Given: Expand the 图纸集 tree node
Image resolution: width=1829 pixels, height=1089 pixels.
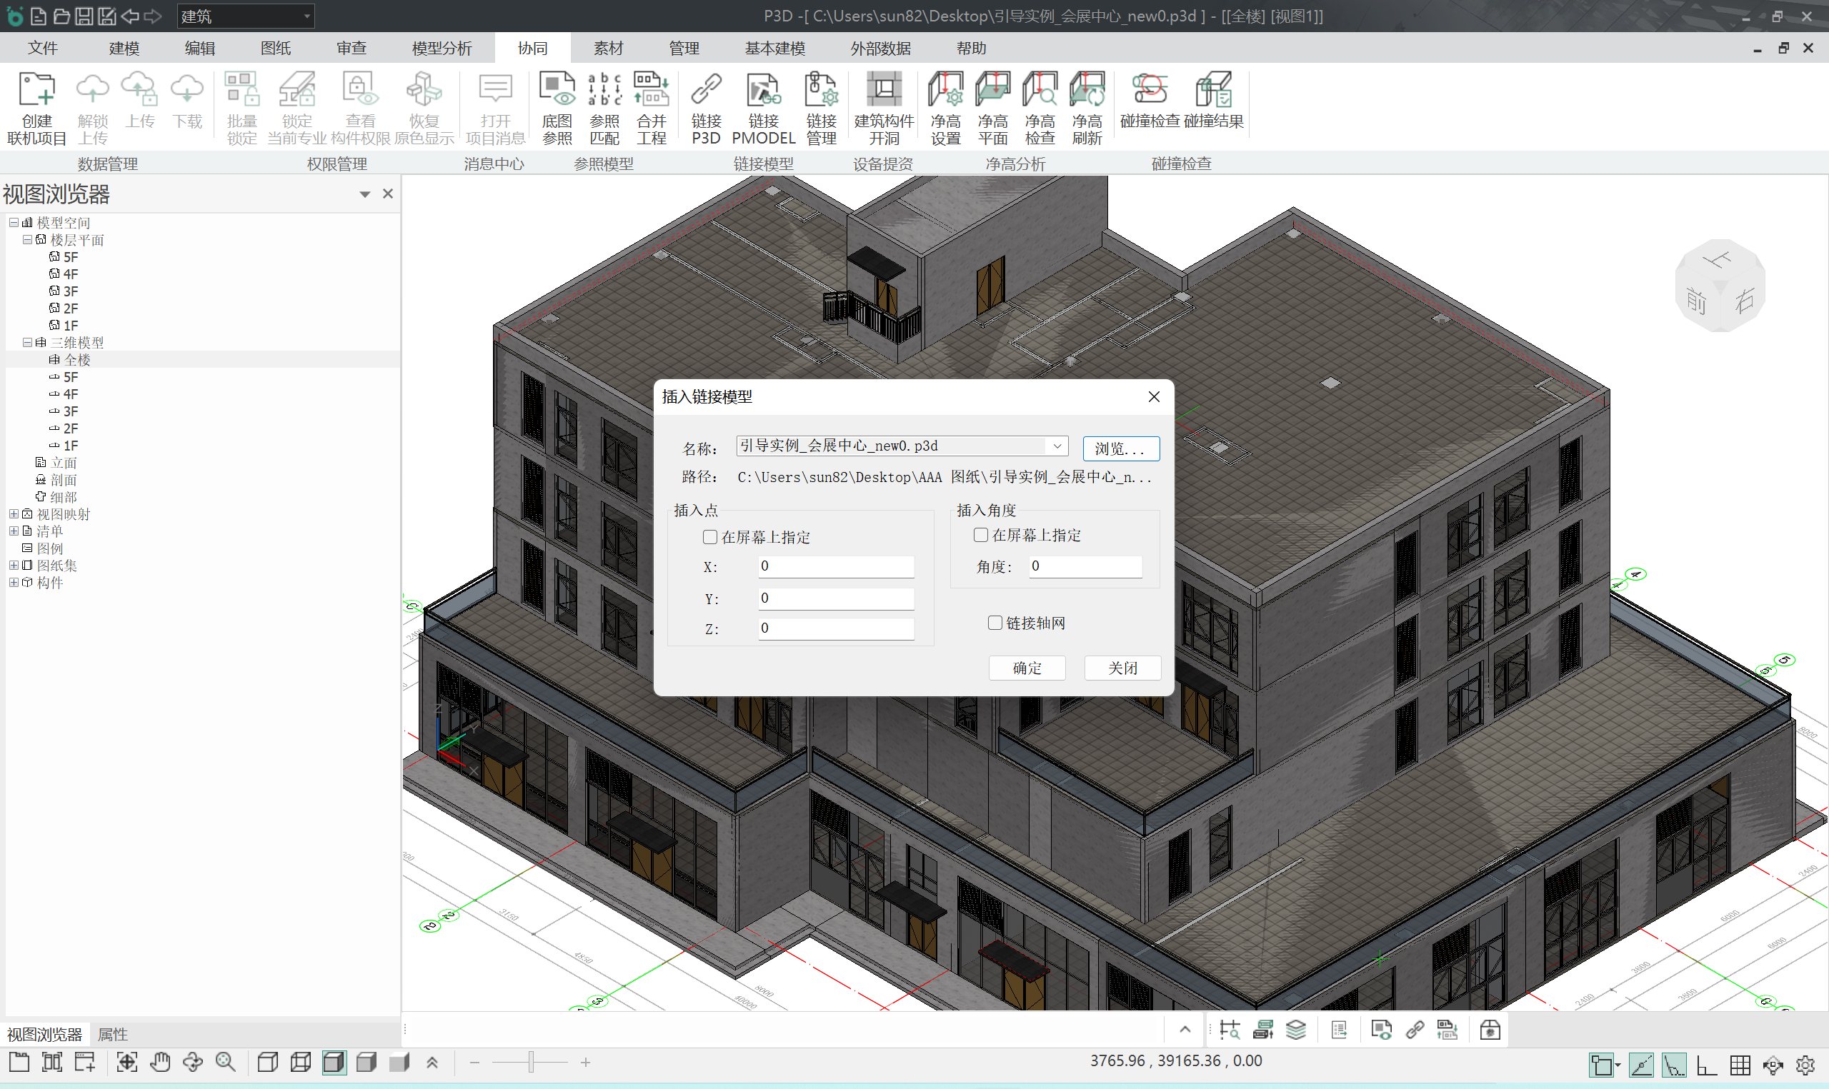Looking at the screenshot, I should tap(13, 566).
